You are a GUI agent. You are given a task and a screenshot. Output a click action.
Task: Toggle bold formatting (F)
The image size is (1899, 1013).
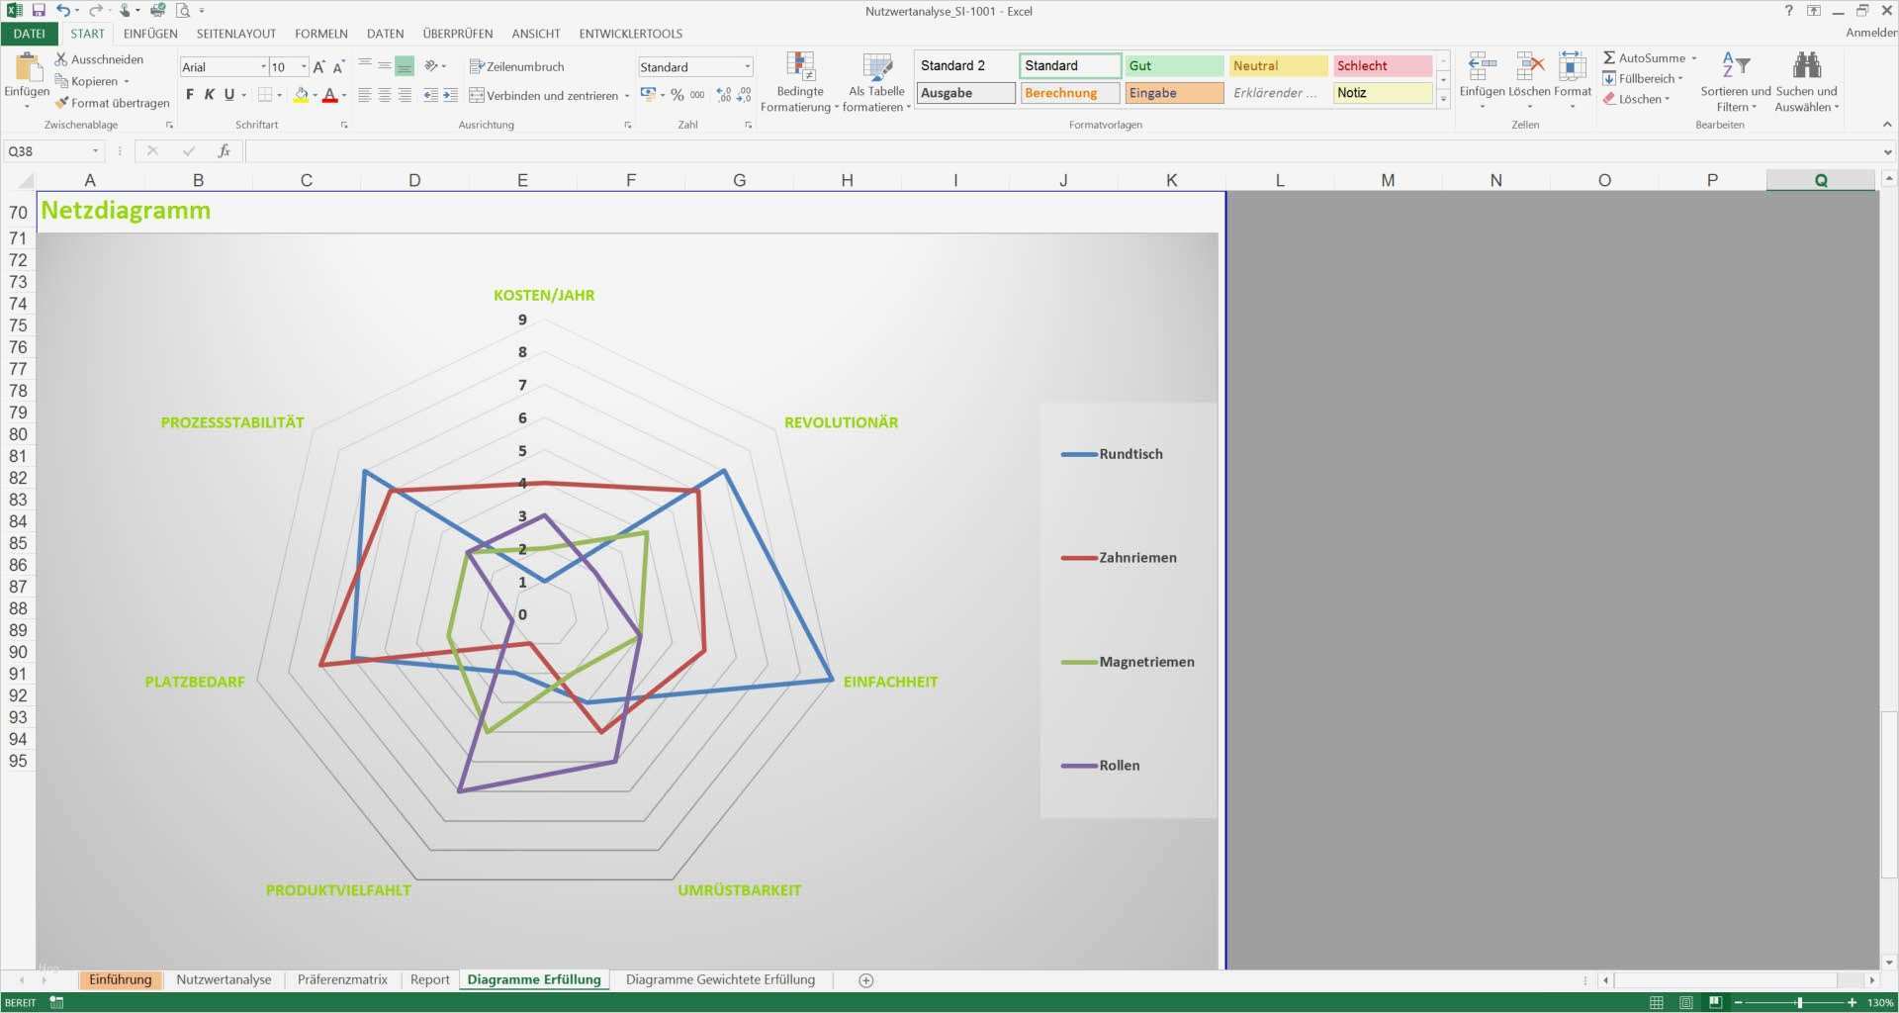[x=190, y=95]
